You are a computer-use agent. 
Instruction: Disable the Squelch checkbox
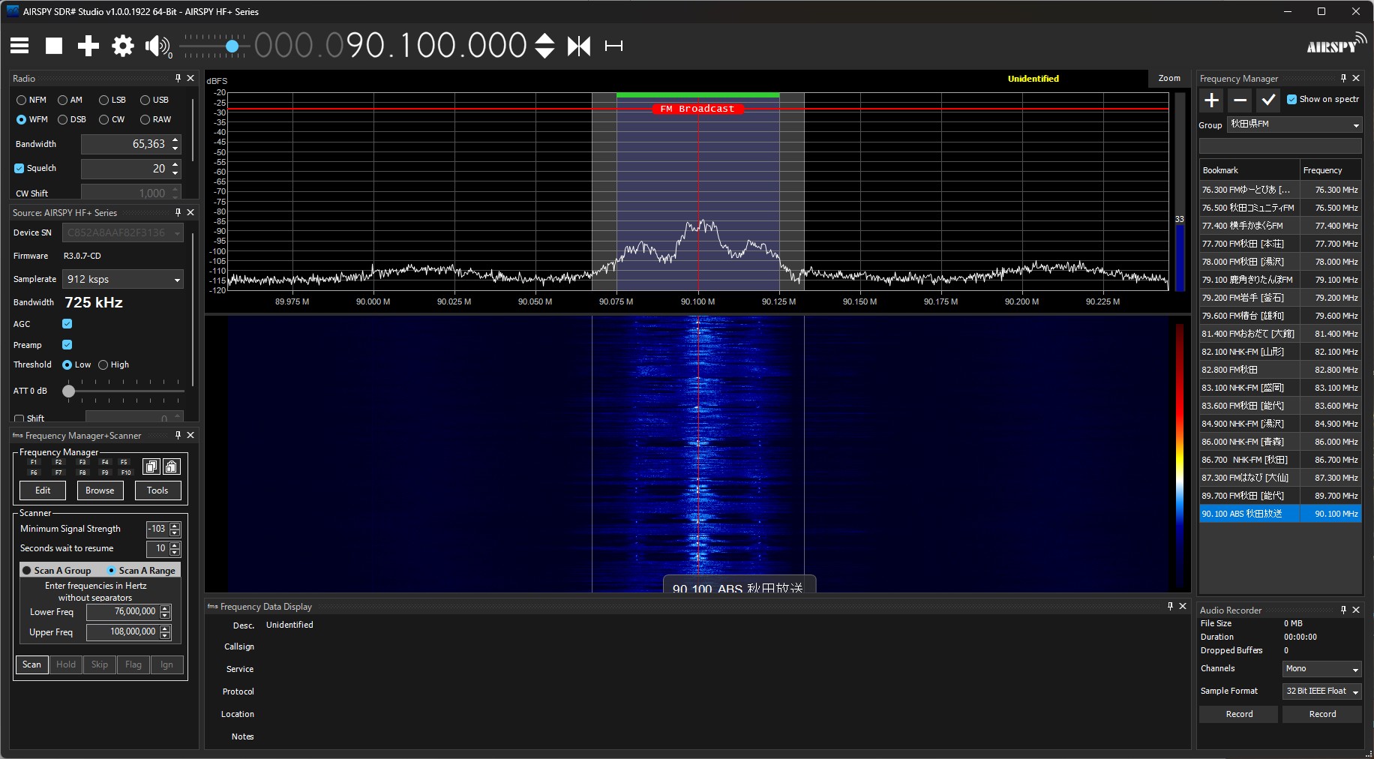19,169
